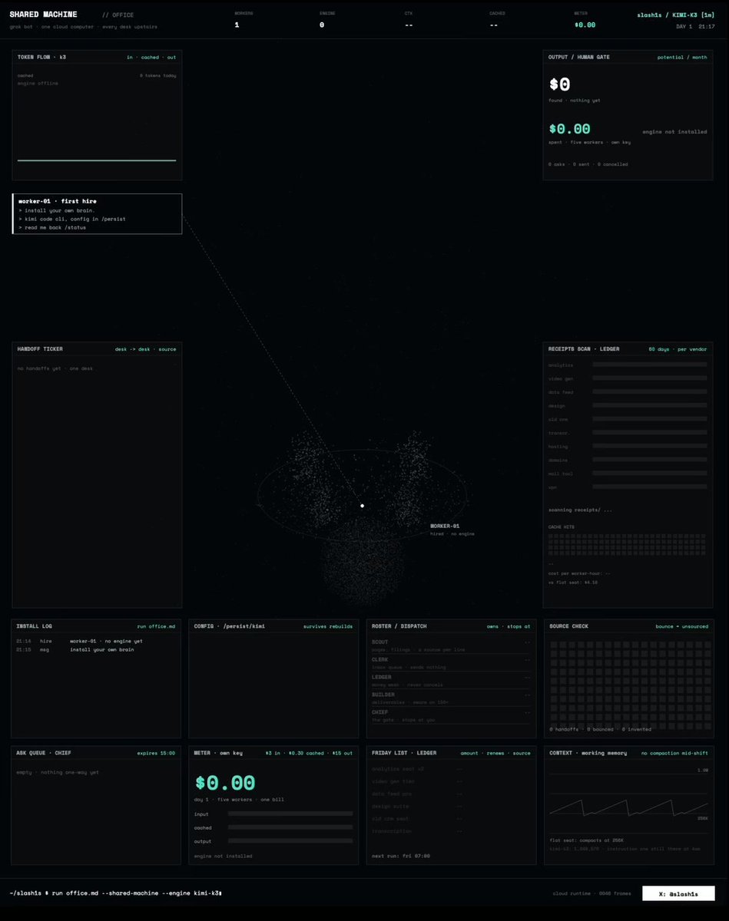
Task: Click "engine not installed" in the Output panel
Action: [675, 132]
